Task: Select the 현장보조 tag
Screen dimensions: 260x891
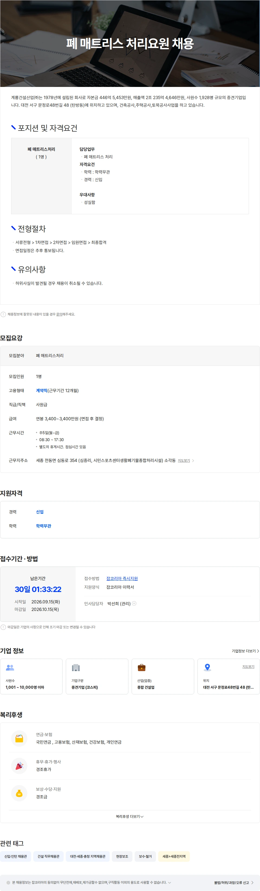Action: point(122,856)
